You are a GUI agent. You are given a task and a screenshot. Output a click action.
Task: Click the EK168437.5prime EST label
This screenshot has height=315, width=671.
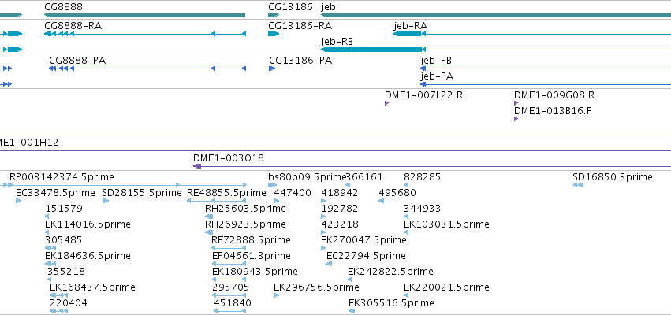(x=92, y=287)
